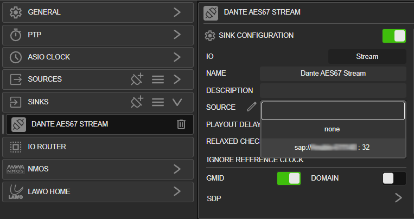The width and height of the screenshot is (414, 219).
Task: Click the Name field 'Dante AES67 Stream'
Action: (333, 74)
